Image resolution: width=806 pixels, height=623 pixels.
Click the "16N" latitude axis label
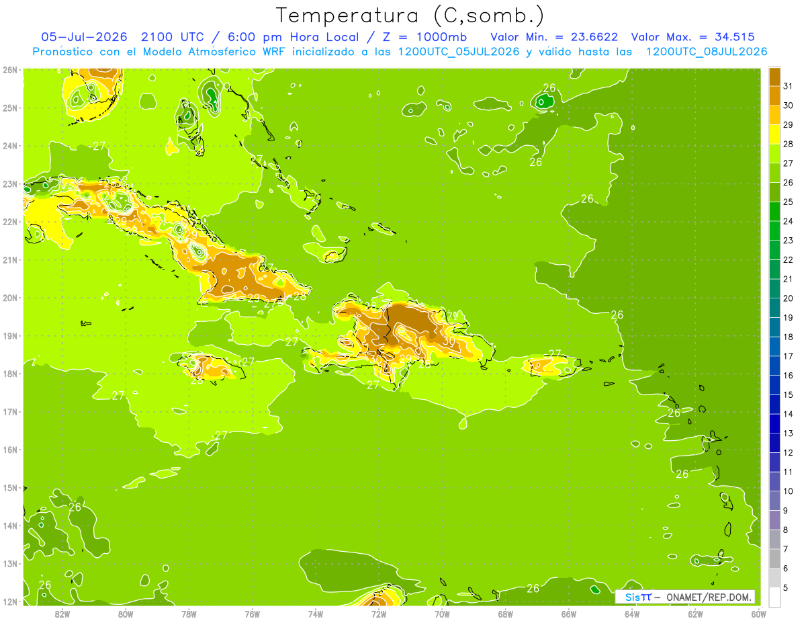[x=10, y=450]
